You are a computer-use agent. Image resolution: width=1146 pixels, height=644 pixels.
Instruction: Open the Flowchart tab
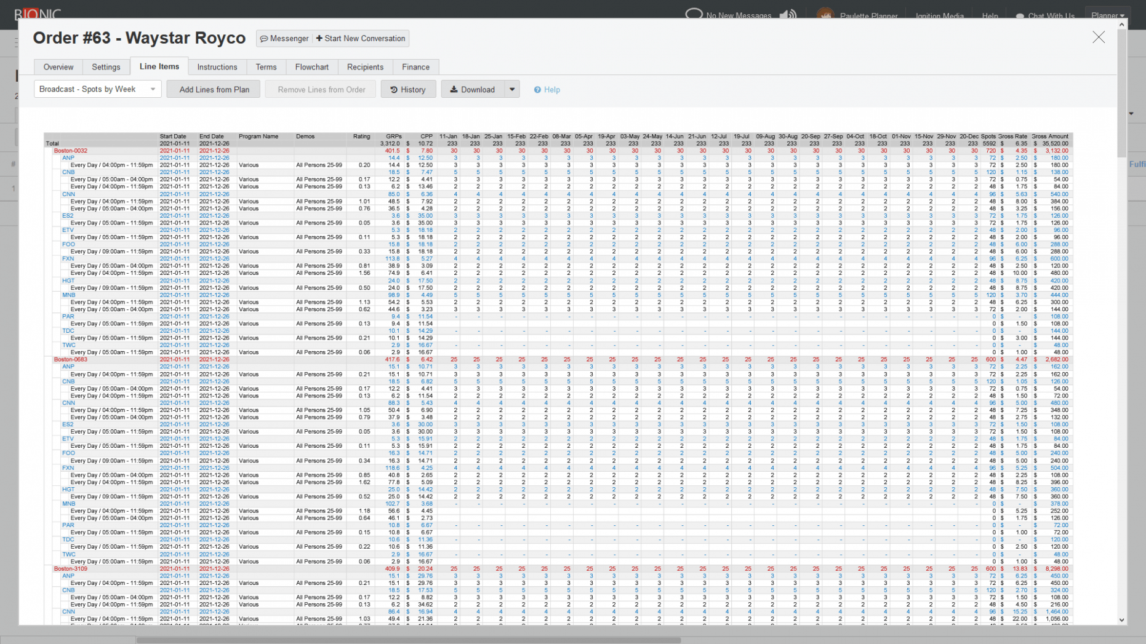tap(312, 67)
